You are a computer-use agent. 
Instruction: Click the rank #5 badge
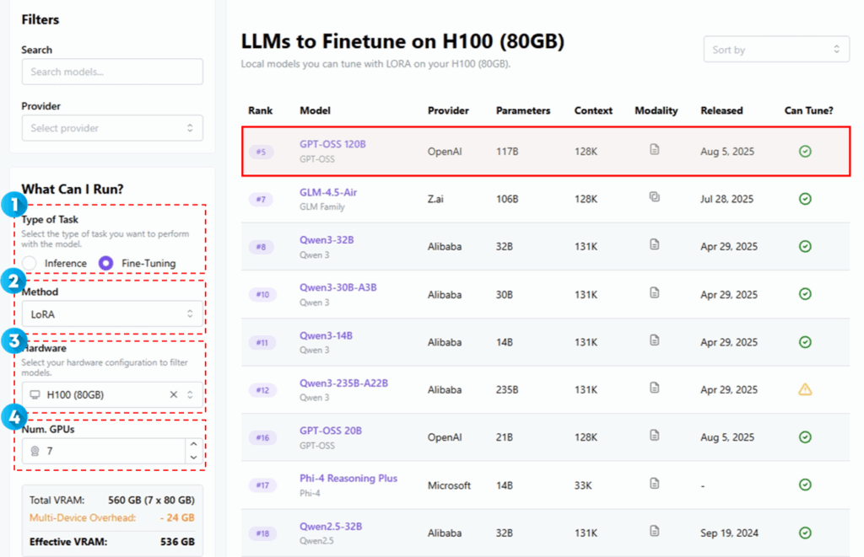tap(261, 152)
